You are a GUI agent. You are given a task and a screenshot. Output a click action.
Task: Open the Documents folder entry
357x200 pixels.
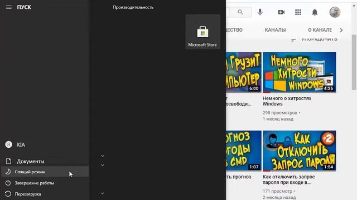pos(45,161)
